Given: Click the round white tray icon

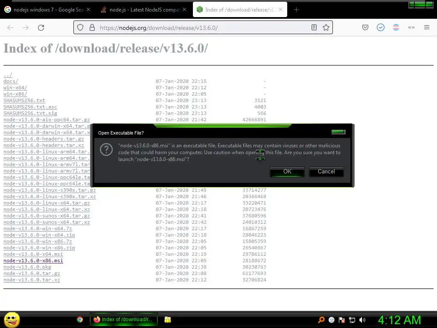Looking at the screenshot, I should click(x=331, y=320).
